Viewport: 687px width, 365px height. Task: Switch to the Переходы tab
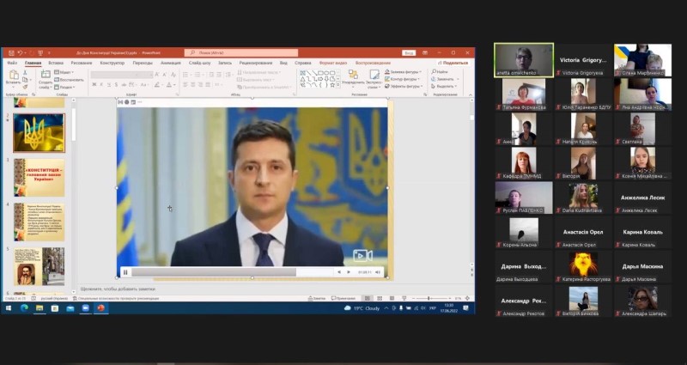[143, 63]
